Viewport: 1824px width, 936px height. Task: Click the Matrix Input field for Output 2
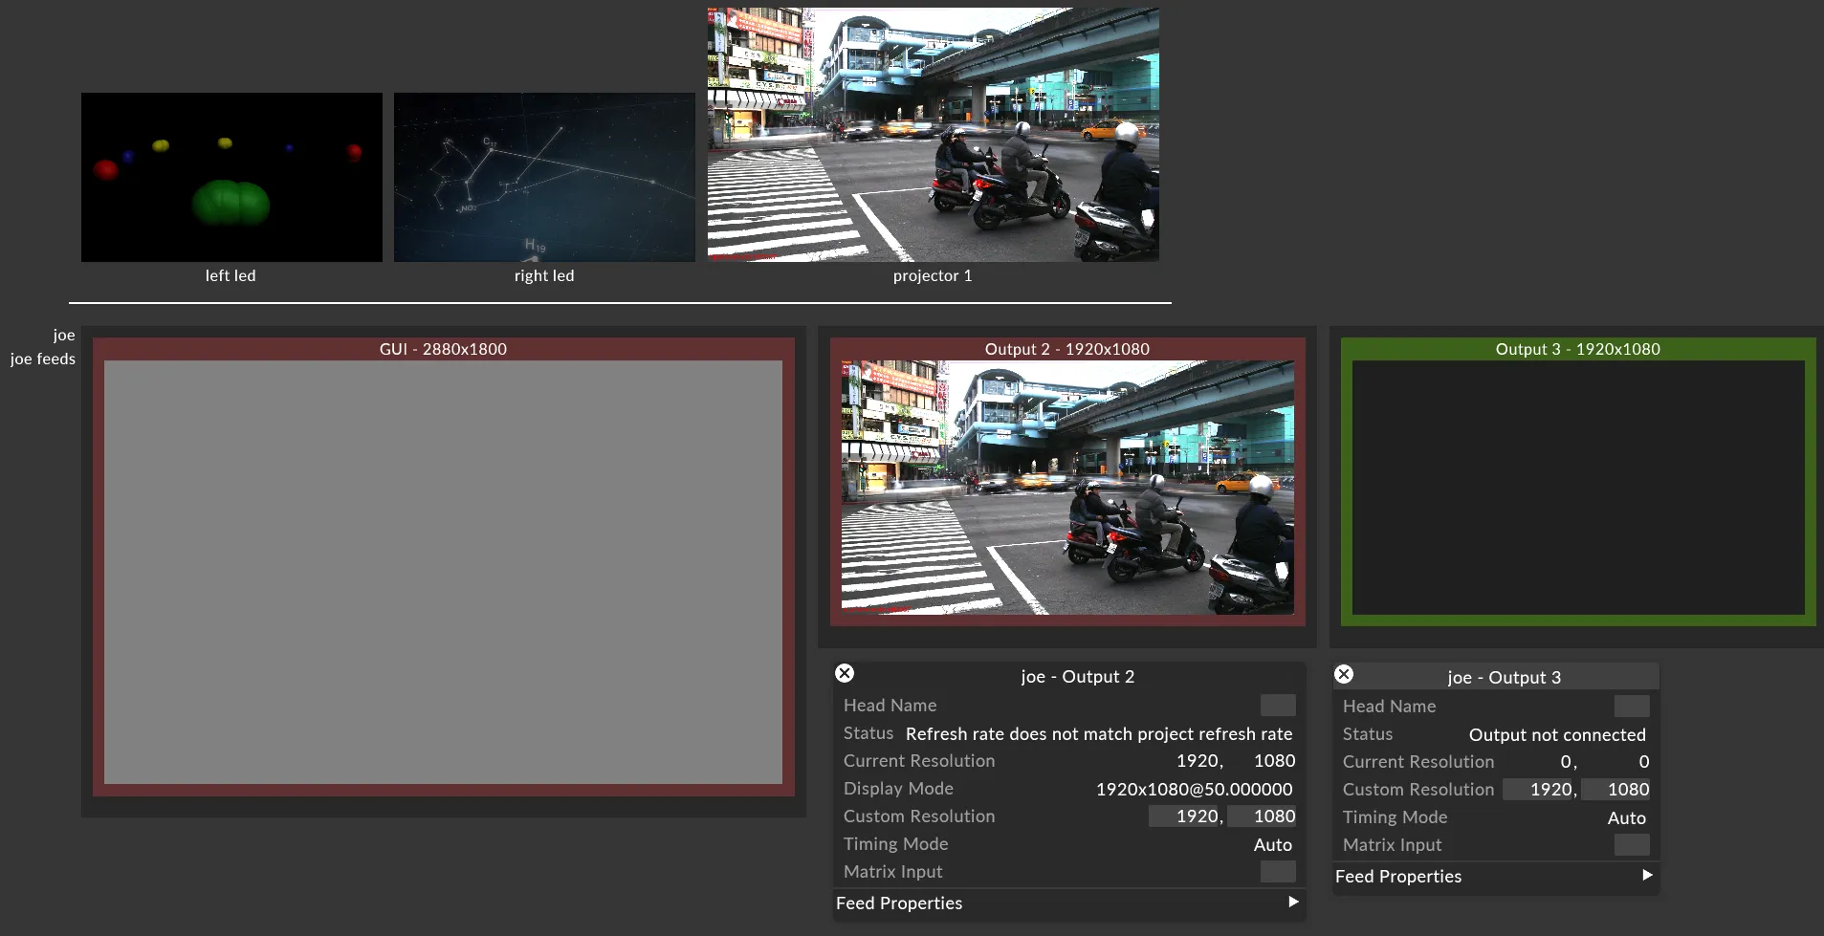[1277, 872]
